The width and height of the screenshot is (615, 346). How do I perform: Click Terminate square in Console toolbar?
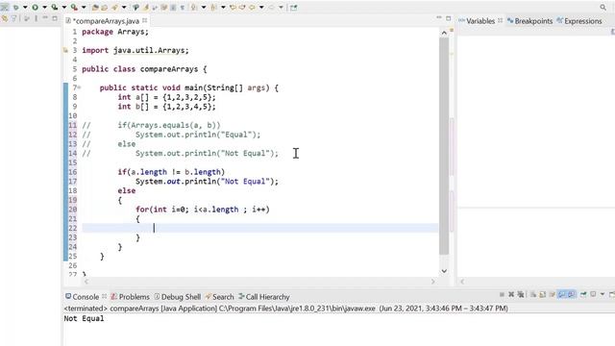pyautogui.click(x=502, y=294)
